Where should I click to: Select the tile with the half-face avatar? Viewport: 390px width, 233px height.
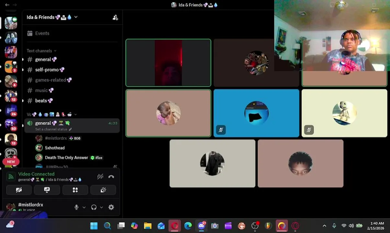[x=301, y=163]
